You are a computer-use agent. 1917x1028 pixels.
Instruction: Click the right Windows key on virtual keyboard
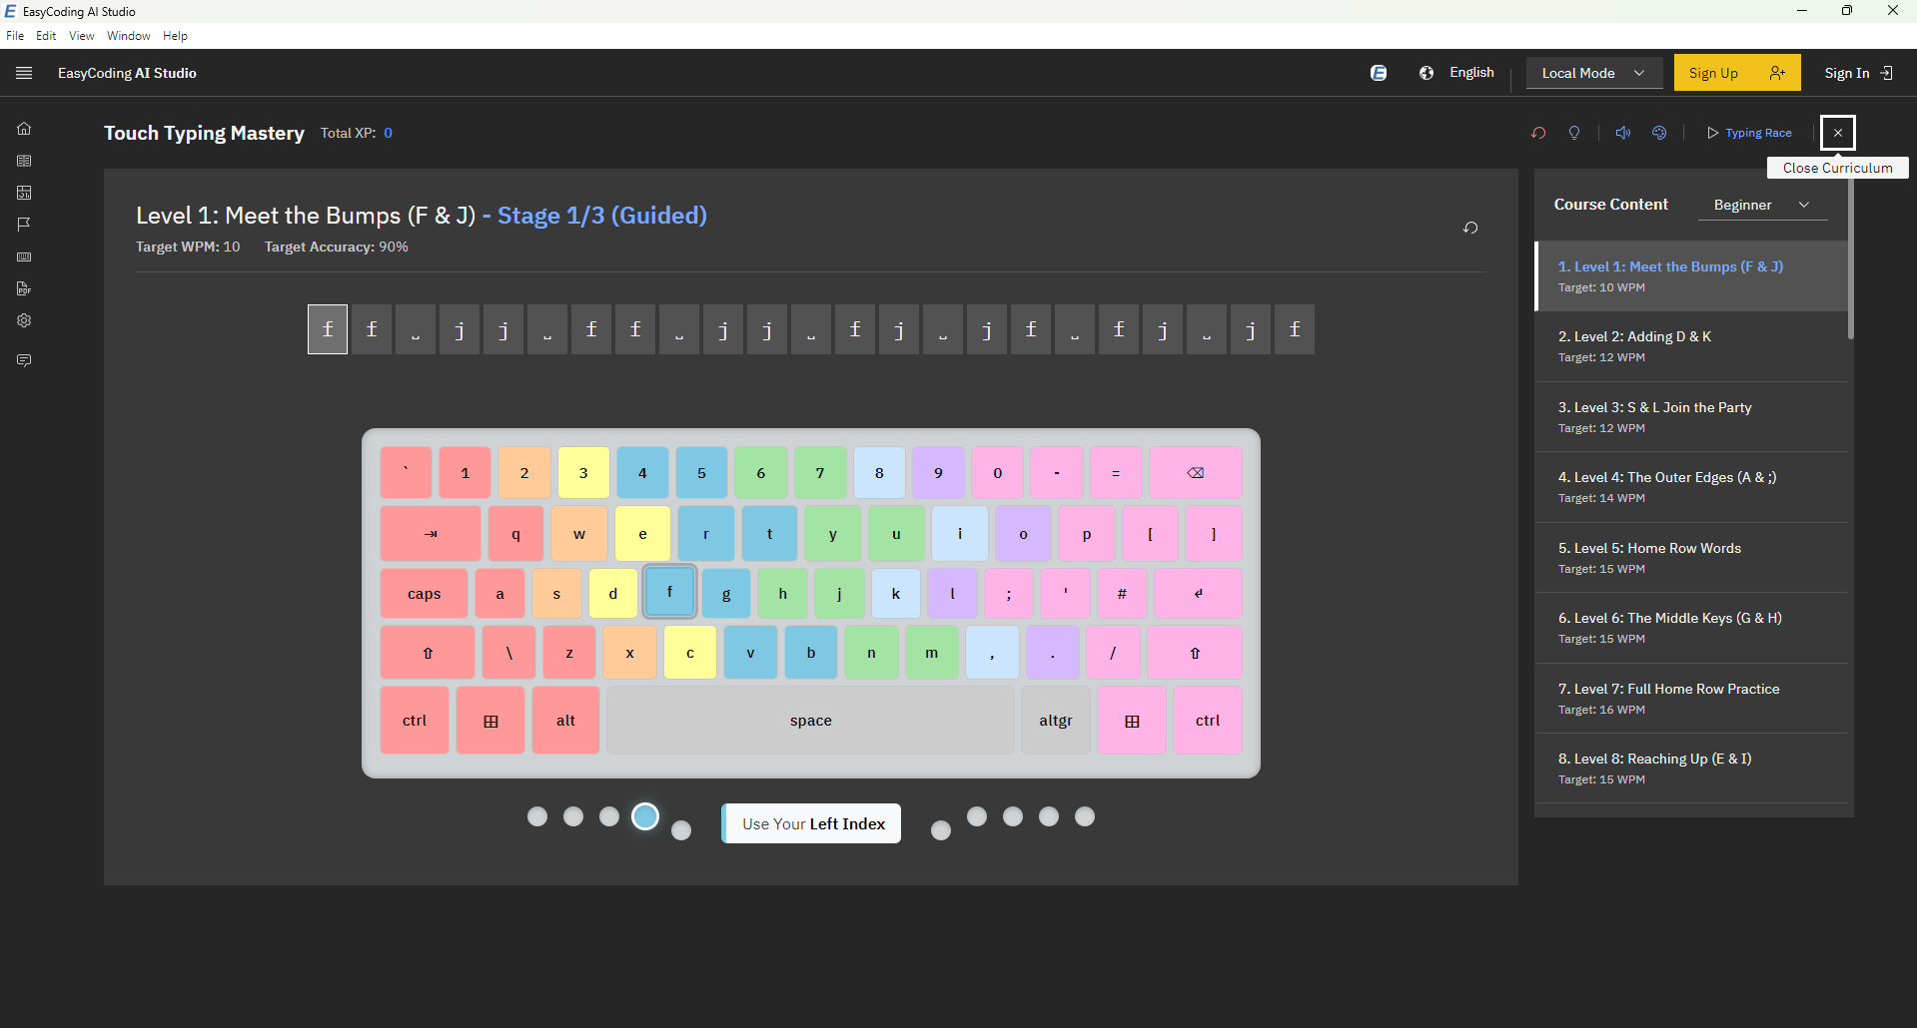click(x=1132, y=721)
